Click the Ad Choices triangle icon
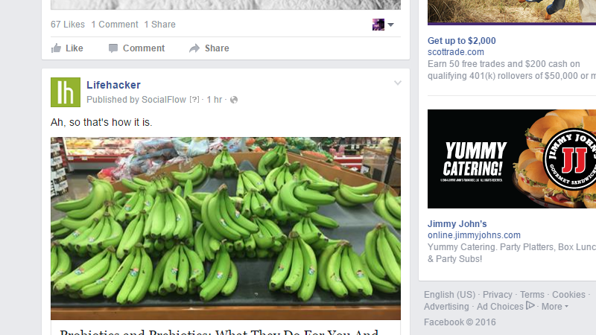596x335 pixels. 530,305
